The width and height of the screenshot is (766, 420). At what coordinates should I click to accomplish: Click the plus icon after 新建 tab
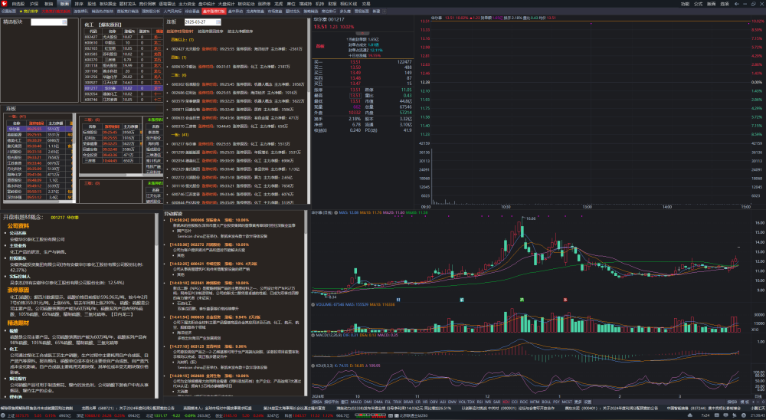(x=384, y=11)
